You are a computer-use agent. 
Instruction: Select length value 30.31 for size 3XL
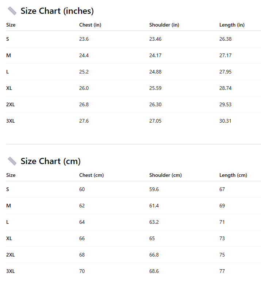pos(225,121)
